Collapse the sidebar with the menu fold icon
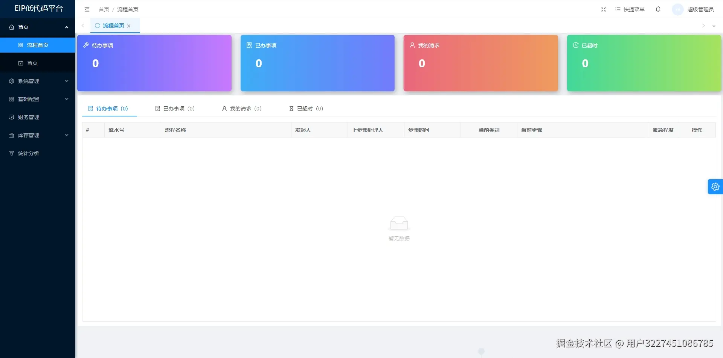Viewport: 723px width, 358px height. [x=87, y=9]
